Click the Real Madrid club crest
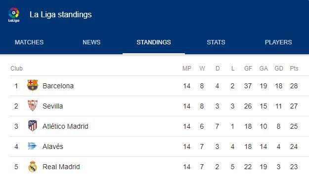The image size is (309, 181). click(33, 167)
